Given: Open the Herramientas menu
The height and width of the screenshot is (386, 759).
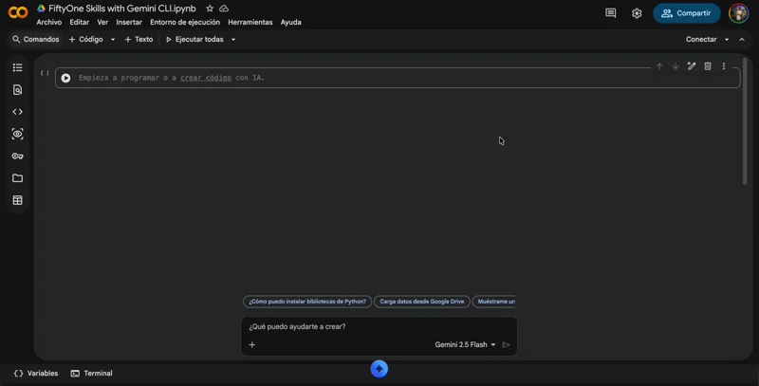Looking at the screenshot, I should (x=250, y=22).
